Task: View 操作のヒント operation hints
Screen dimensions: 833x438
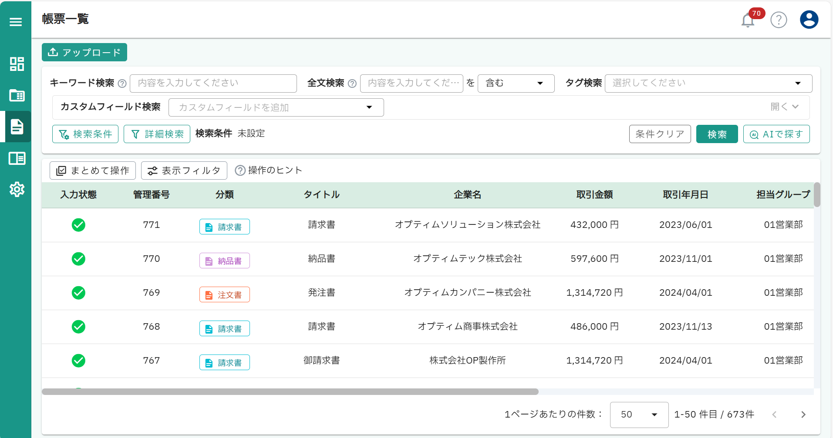Action: click(x=268, y=170)
